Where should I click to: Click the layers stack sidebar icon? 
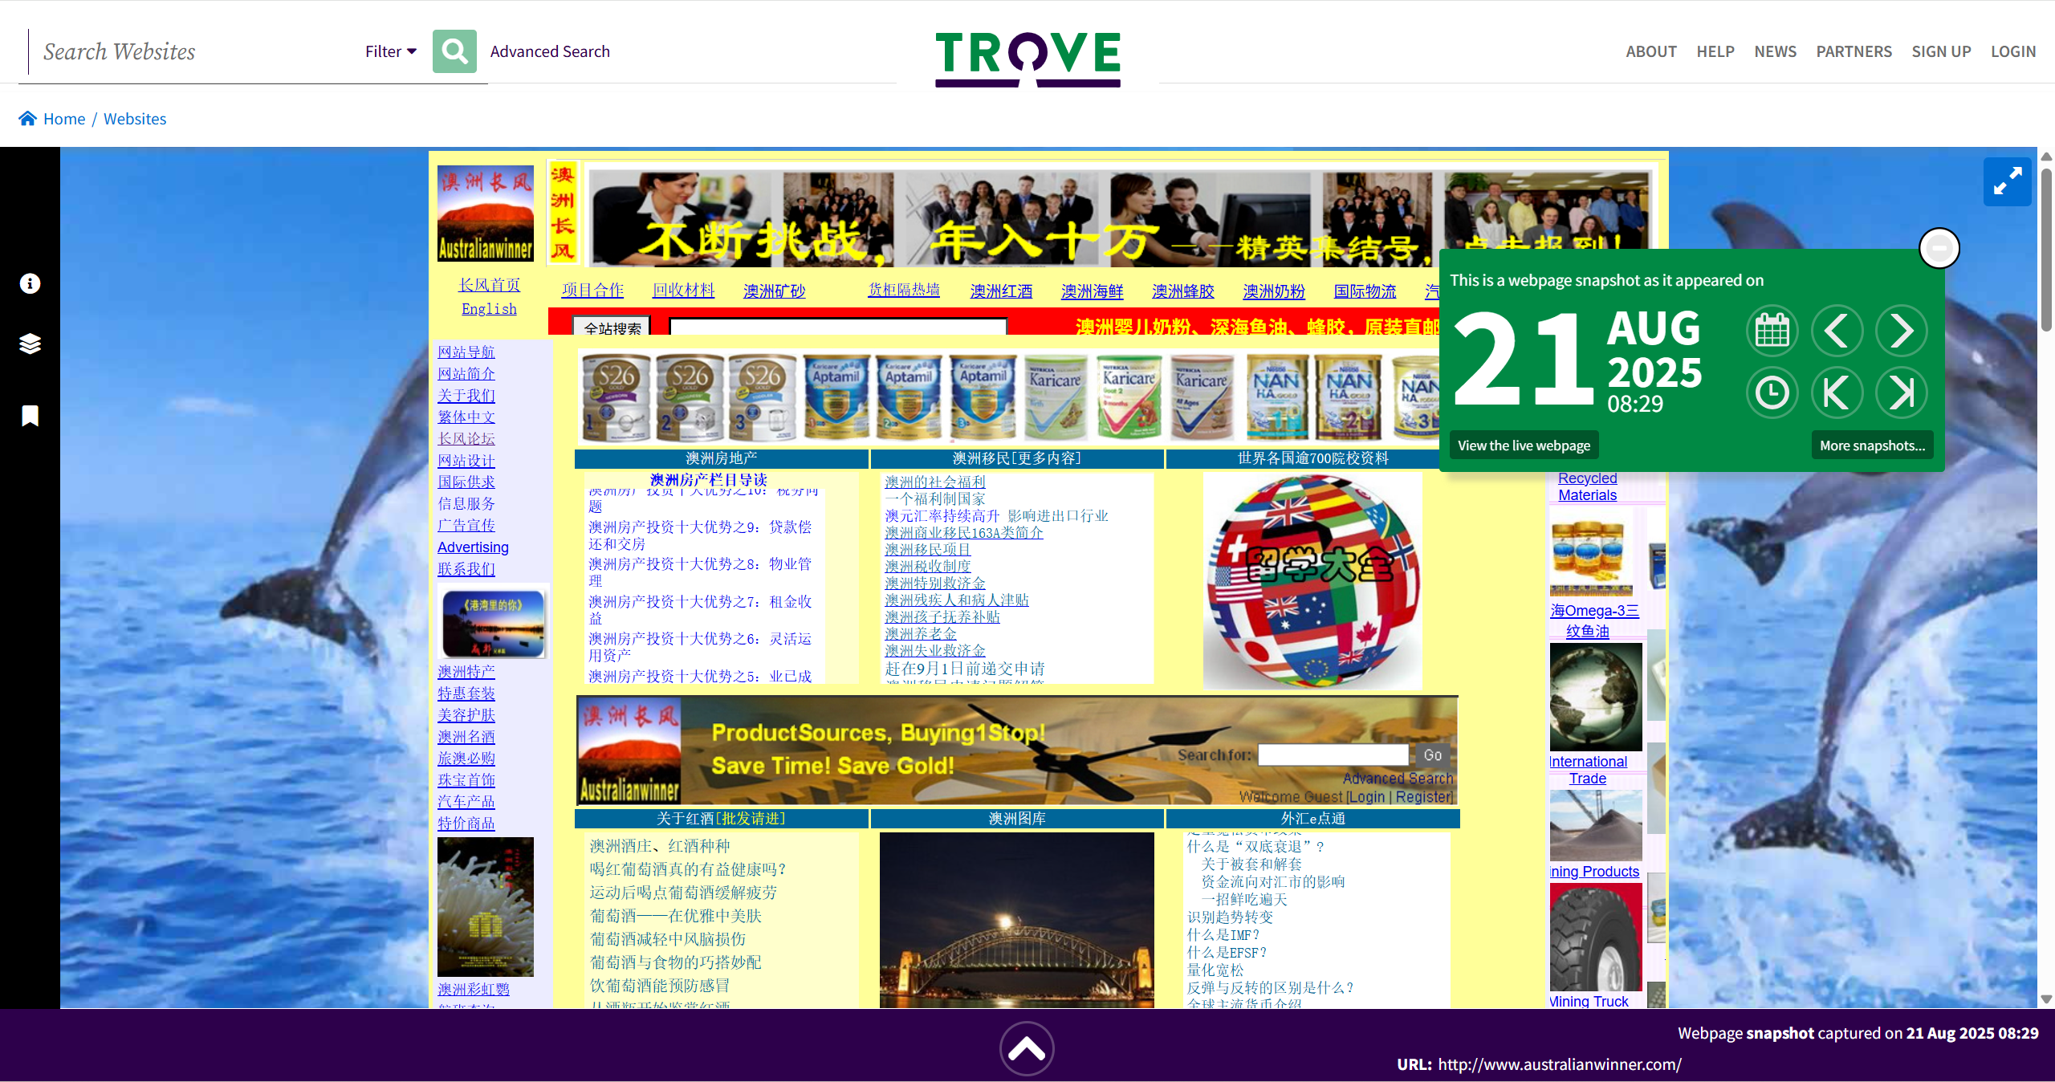[30, 344]
